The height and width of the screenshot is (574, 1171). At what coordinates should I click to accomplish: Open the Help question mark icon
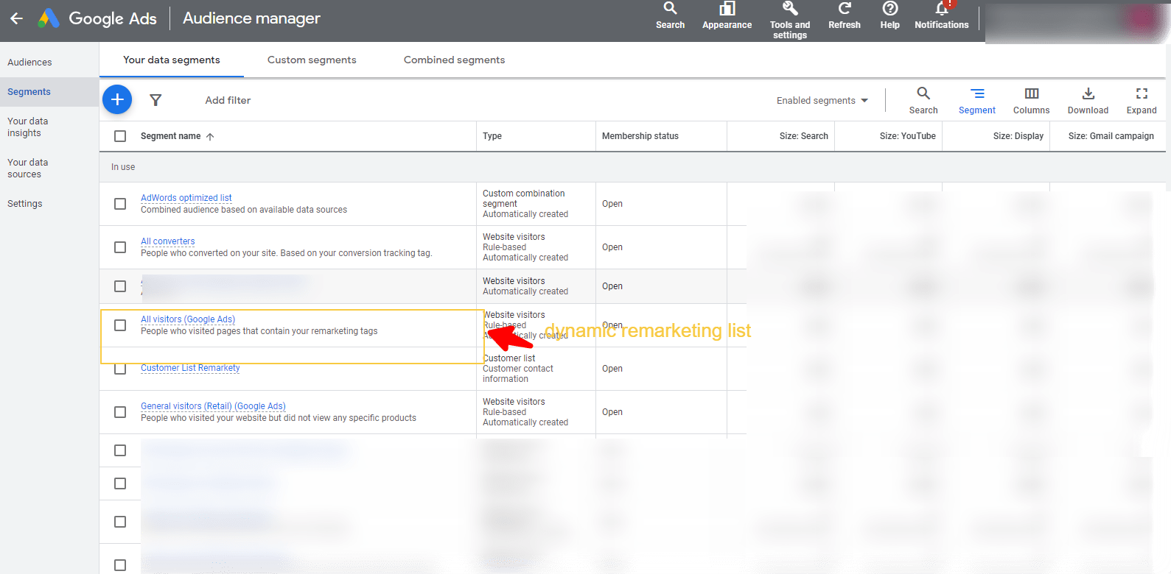pyautogui.click(x=889, y=10)
